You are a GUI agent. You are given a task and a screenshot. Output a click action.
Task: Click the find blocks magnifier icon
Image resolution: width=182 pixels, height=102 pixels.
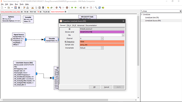[96, 8]
